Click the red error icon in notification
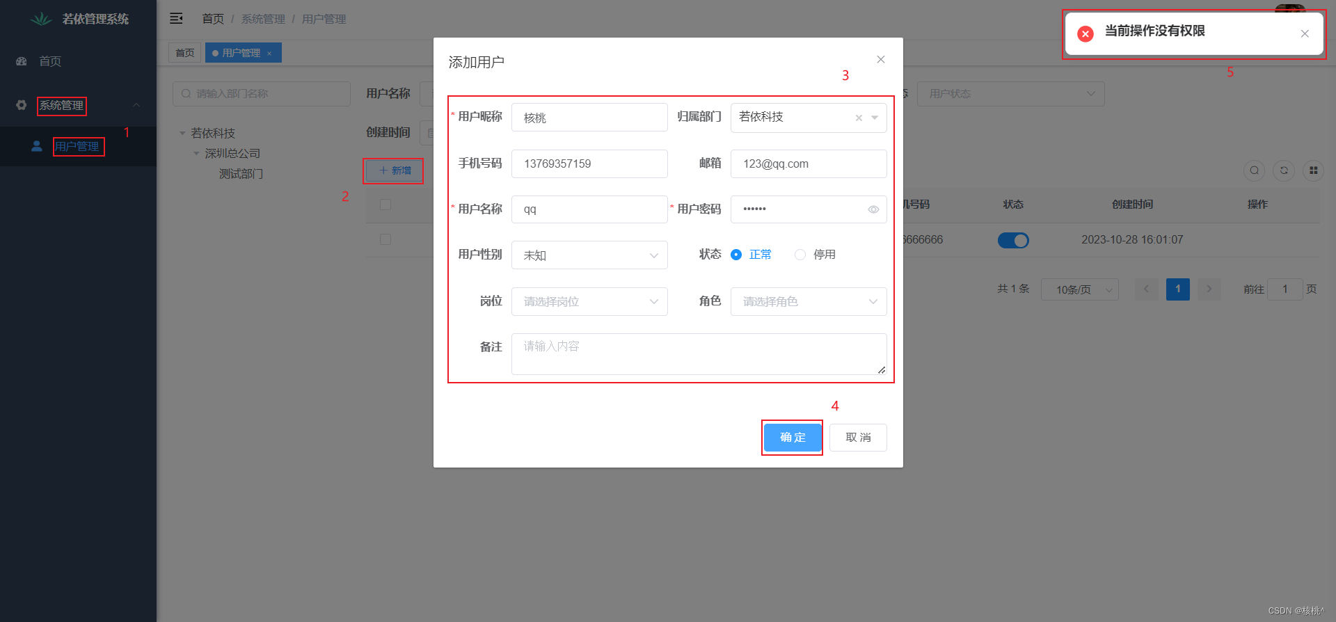 1085,33
